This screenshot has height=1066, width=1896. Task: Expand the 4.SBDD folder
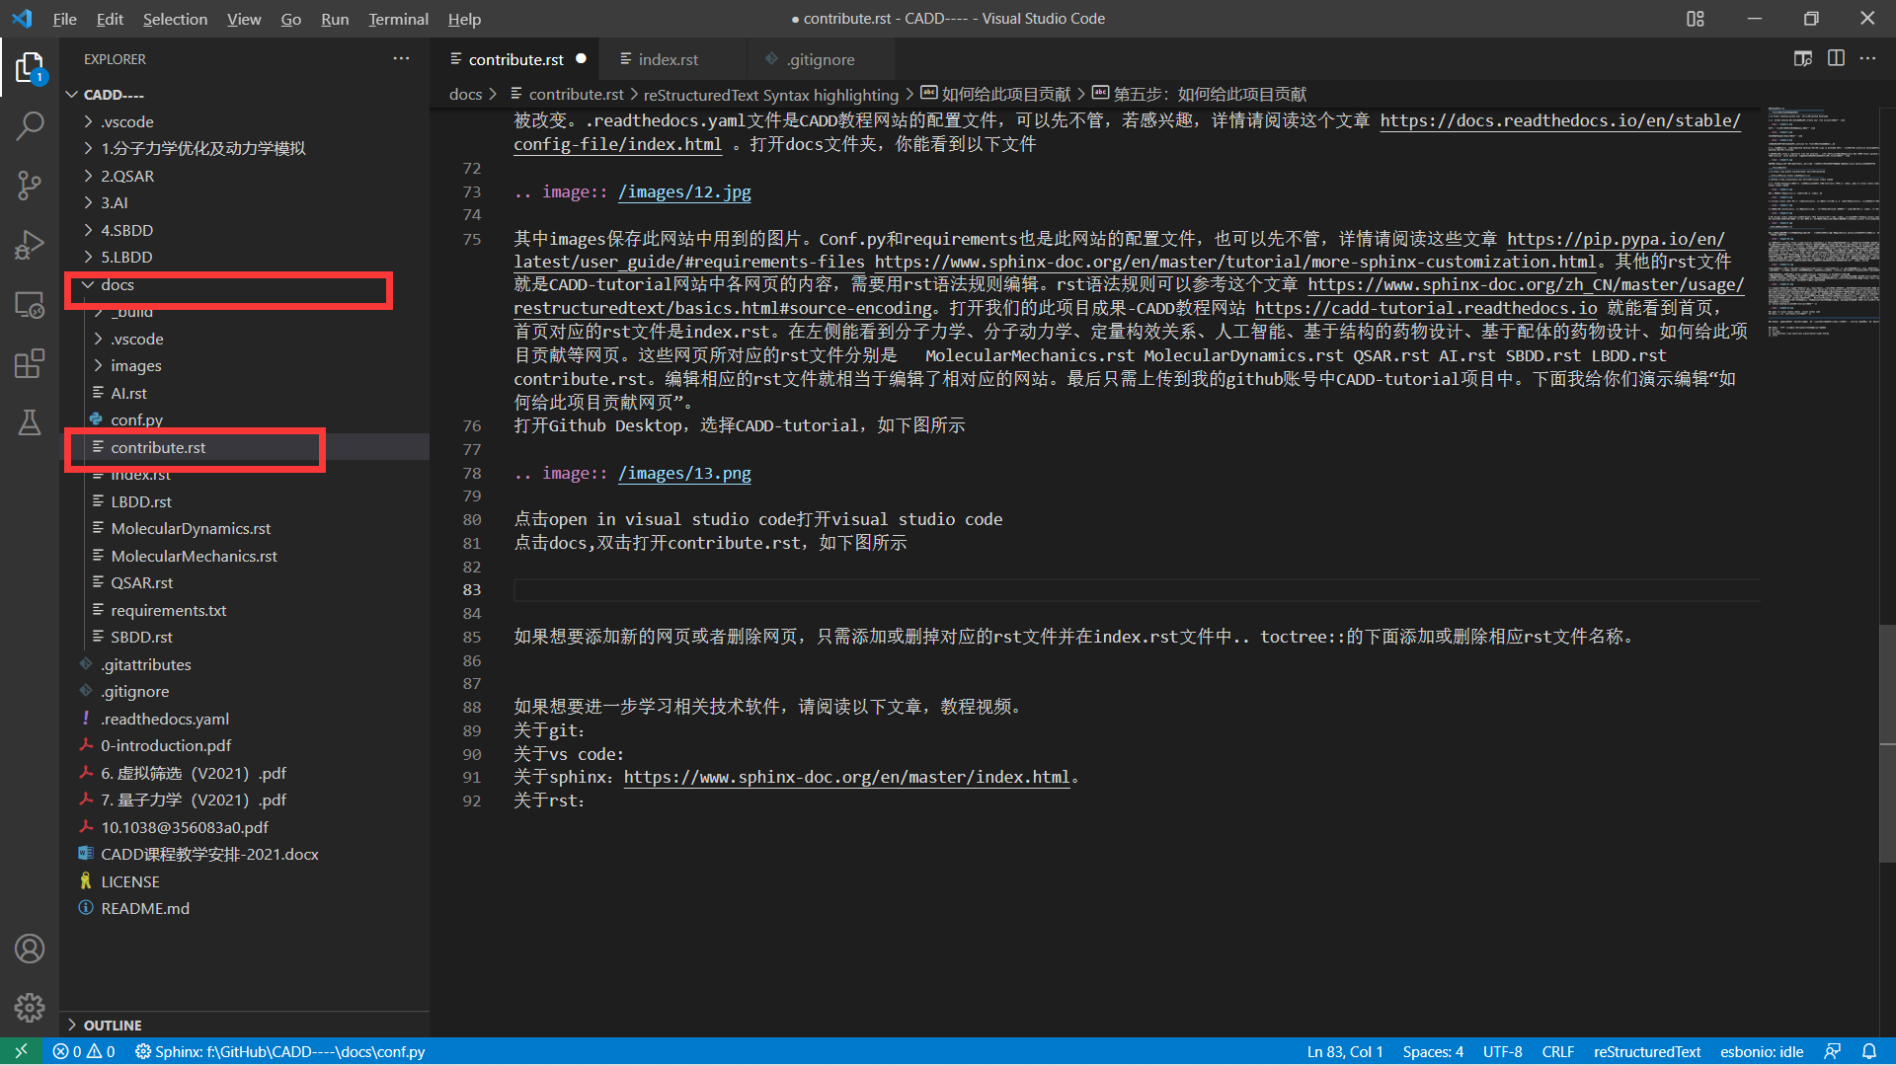(126, 230)
